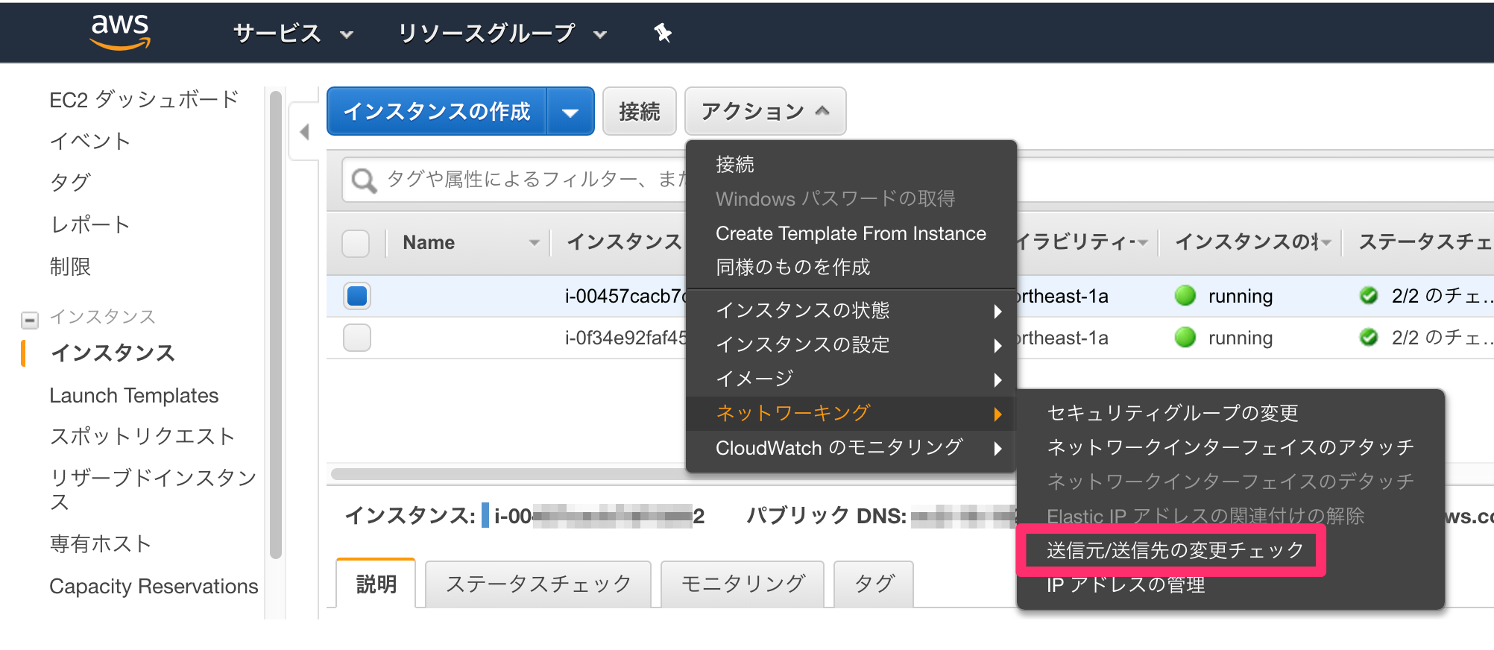Screen dimensions: 1494x650
Task: Open リザーブドインスタンス in sidebar
Action: [x=153, y=490]
